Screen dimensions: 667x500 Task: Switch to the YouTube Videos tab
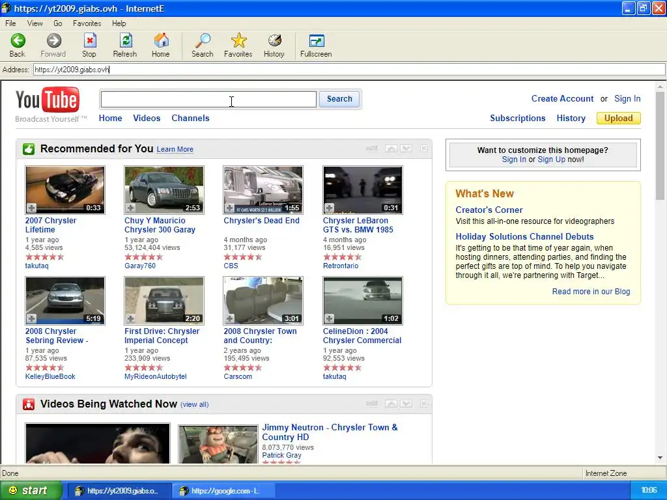click(x=147, y=118)
